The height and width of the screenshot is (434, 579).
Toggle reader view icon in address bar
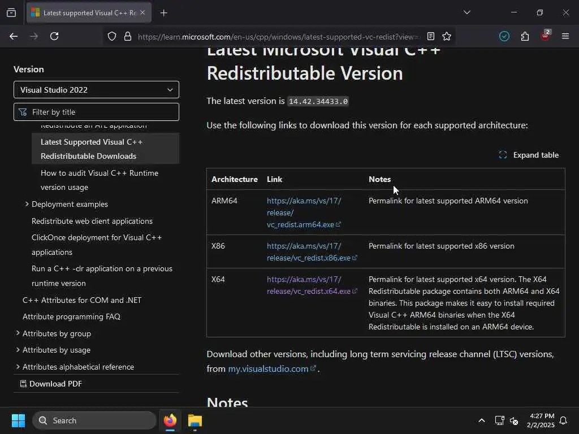[430, 36]
